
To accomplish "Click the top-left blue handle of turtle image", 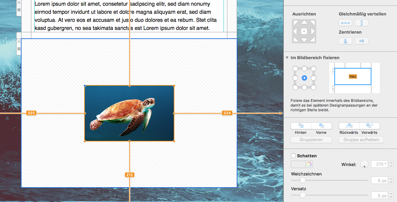I will coord(85,86).
